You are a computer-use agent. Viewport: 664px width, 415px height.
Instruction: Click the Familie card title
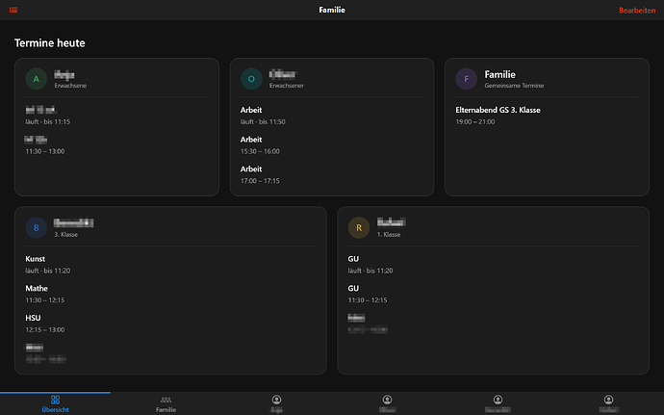point(500,74)
